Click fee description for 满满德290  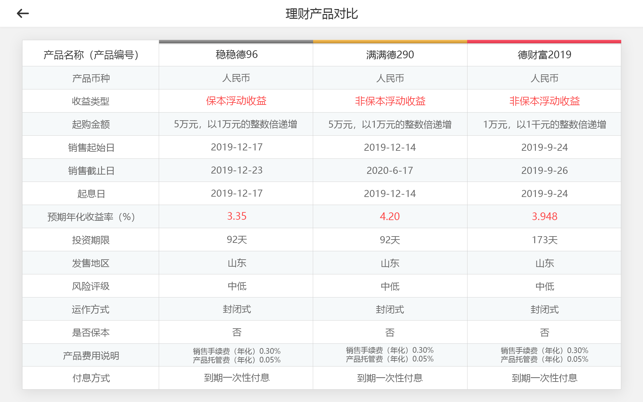click(x=390, y=354)
